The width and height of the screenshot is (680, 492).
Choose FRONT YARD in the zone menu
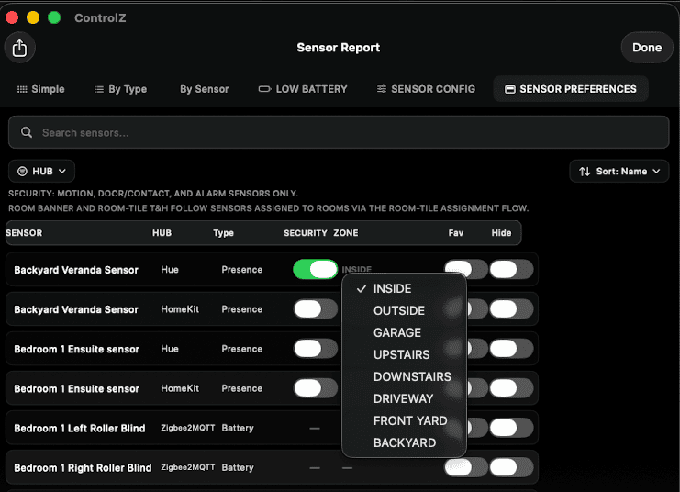pos(404,420)
